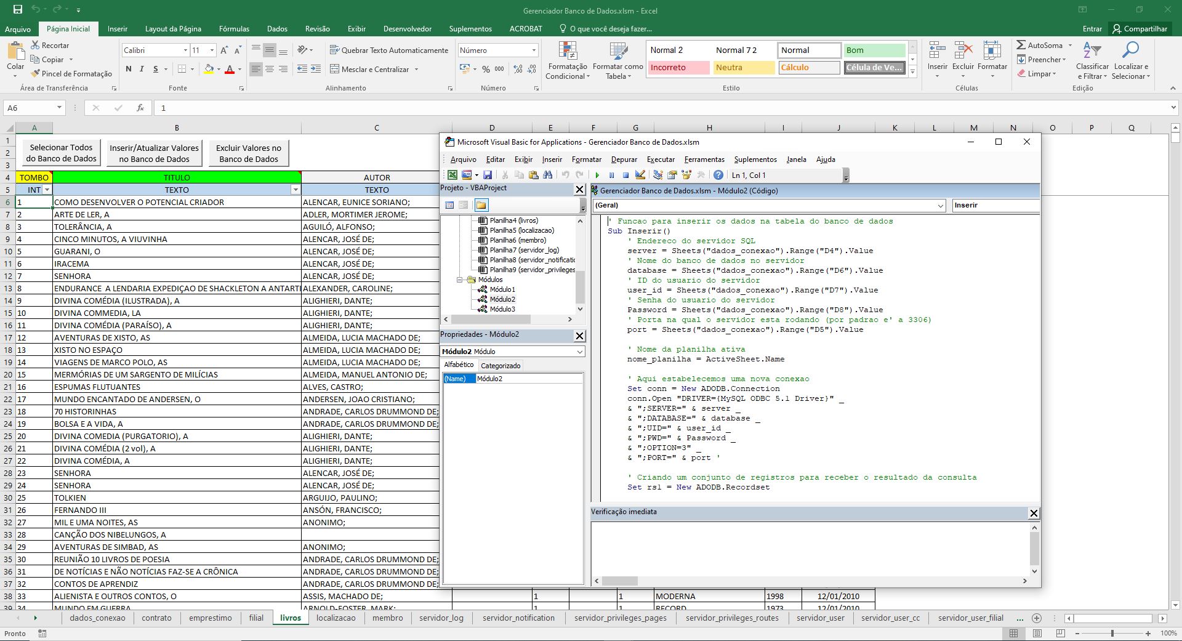Click the increase font size icon

point(224,50)
